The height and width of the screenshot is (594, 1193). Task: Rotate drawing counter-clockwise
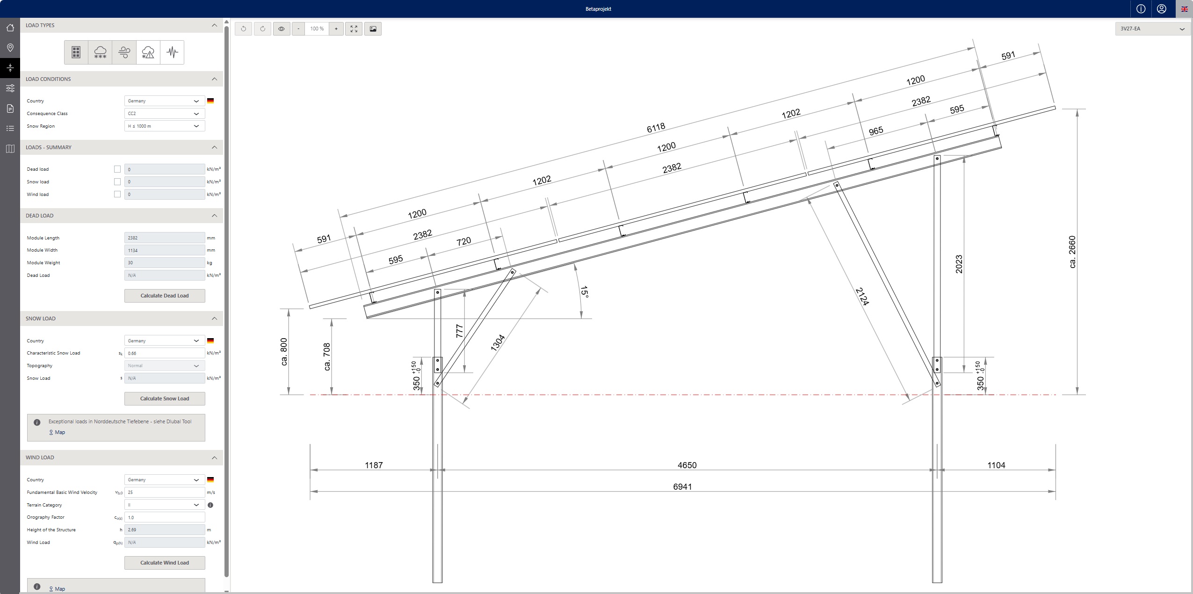pos(243,29)
